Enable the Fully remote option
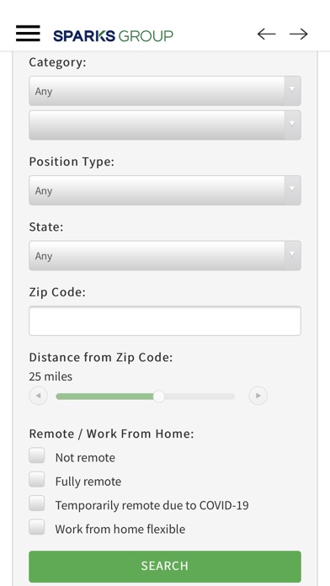The image size is (330, 586). (37, 479)
